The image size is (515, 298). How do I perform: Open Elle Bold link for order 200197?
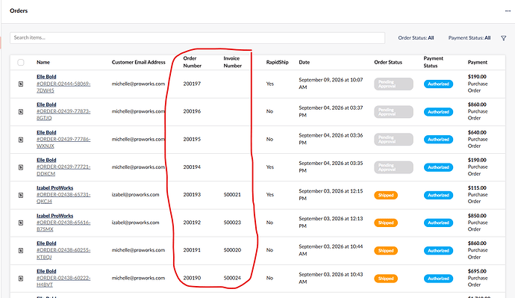coord(46,76)
